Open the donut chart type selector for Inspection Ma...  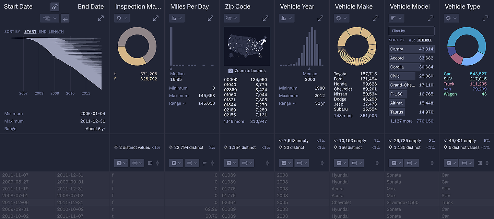point(122,18)
